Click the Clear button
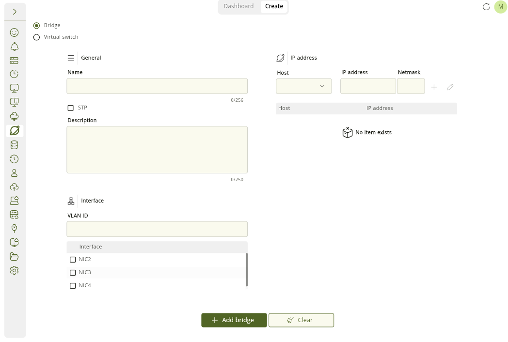Screen dimensions: 508x342 pyautogui.click(x=302, y=320)
